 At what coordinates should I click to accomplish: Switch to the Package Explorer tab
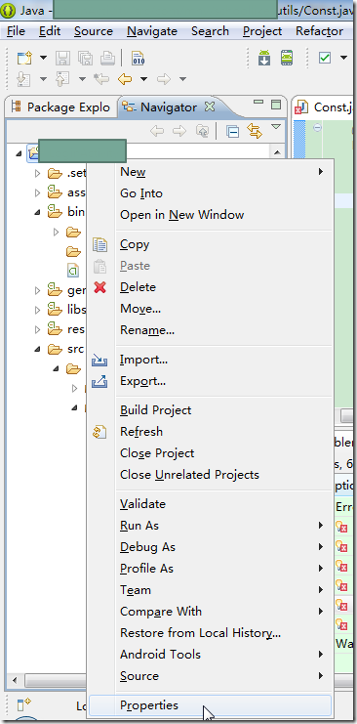click(x=60, y=107)
